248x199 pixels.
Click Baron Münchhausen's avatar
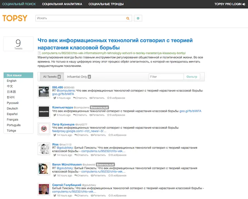pos(43,169)
